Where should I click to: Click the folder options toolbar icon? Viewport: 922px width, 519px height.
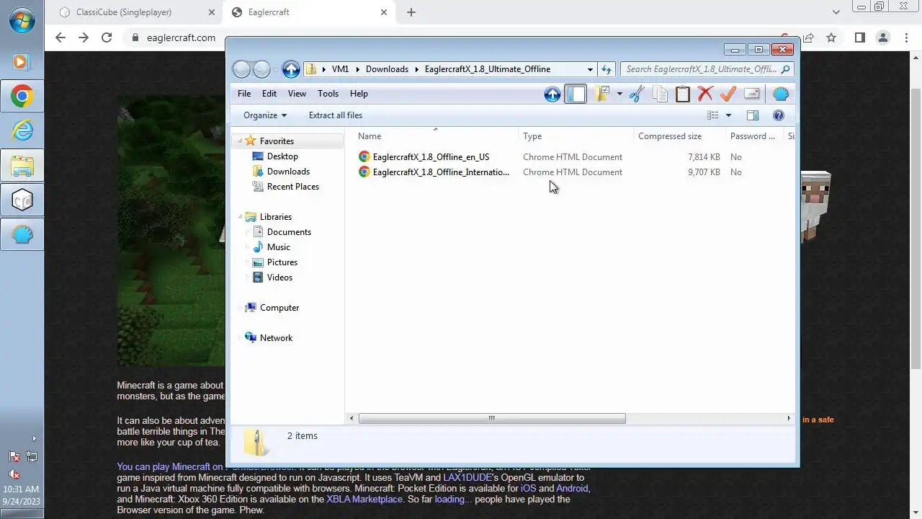(x=601, y=94)
